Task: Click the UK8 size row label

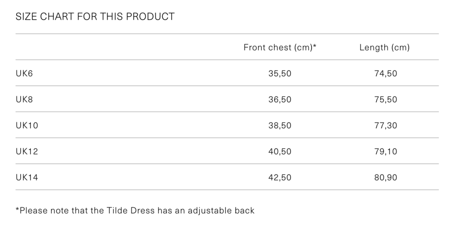Action: click(24, 99)
